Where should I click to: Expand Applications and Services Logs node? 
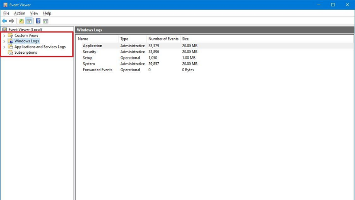(x=4, y=47)
